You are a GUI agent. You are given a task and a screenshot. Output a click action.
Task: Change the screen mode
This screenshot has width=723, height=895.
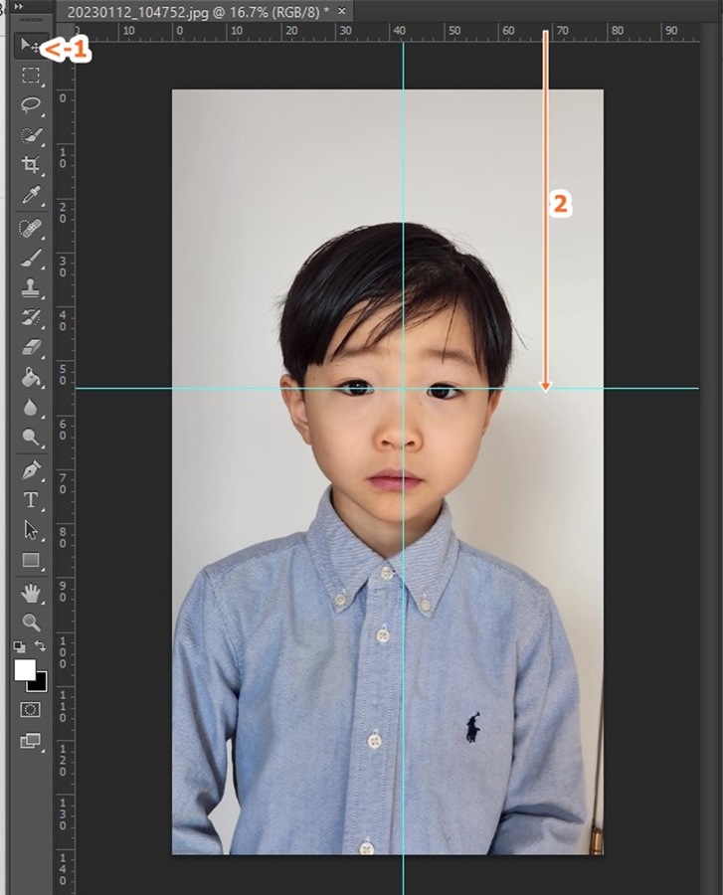click(x=30, y=741)
